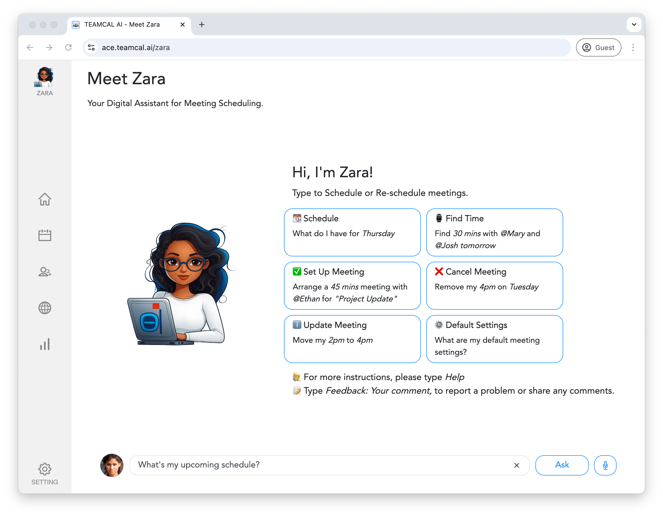This screenshot has height=516, width=663.
Task: Choose the Cancel Meeting card
Action: [x=495, y=286]
